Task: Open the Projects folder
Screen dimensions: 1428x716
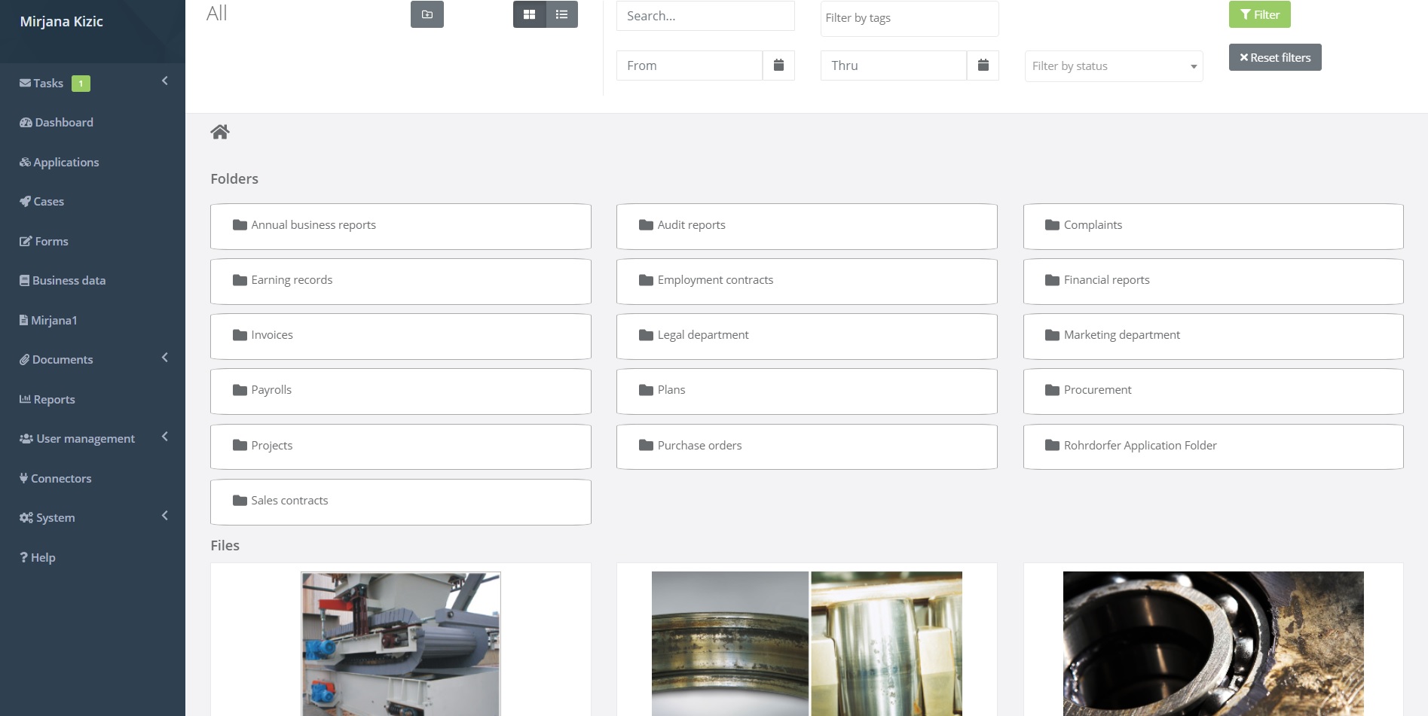Action: click(401, 447)
